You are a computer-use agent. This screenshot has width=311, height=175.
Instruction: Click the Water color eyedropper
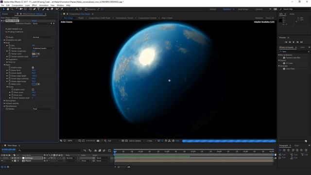[38, 84]
